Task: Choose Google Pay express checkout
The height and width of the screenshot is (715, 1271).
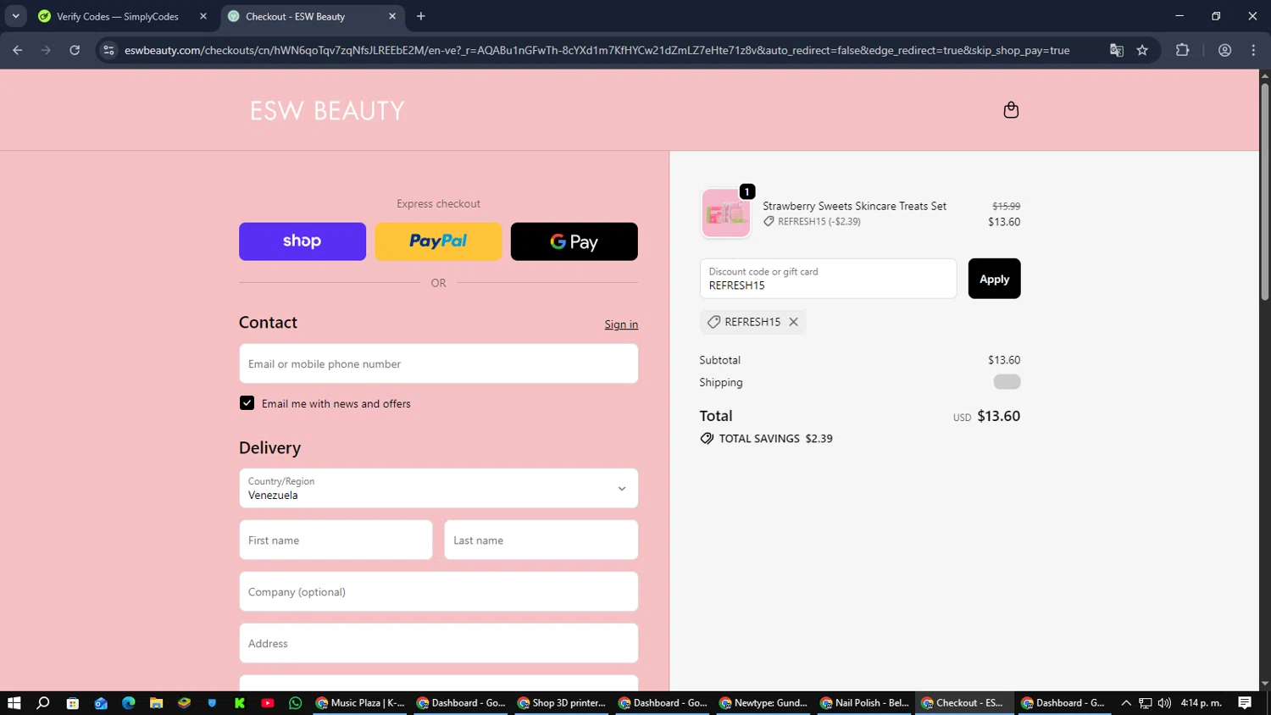Action: tap(574, 241)
